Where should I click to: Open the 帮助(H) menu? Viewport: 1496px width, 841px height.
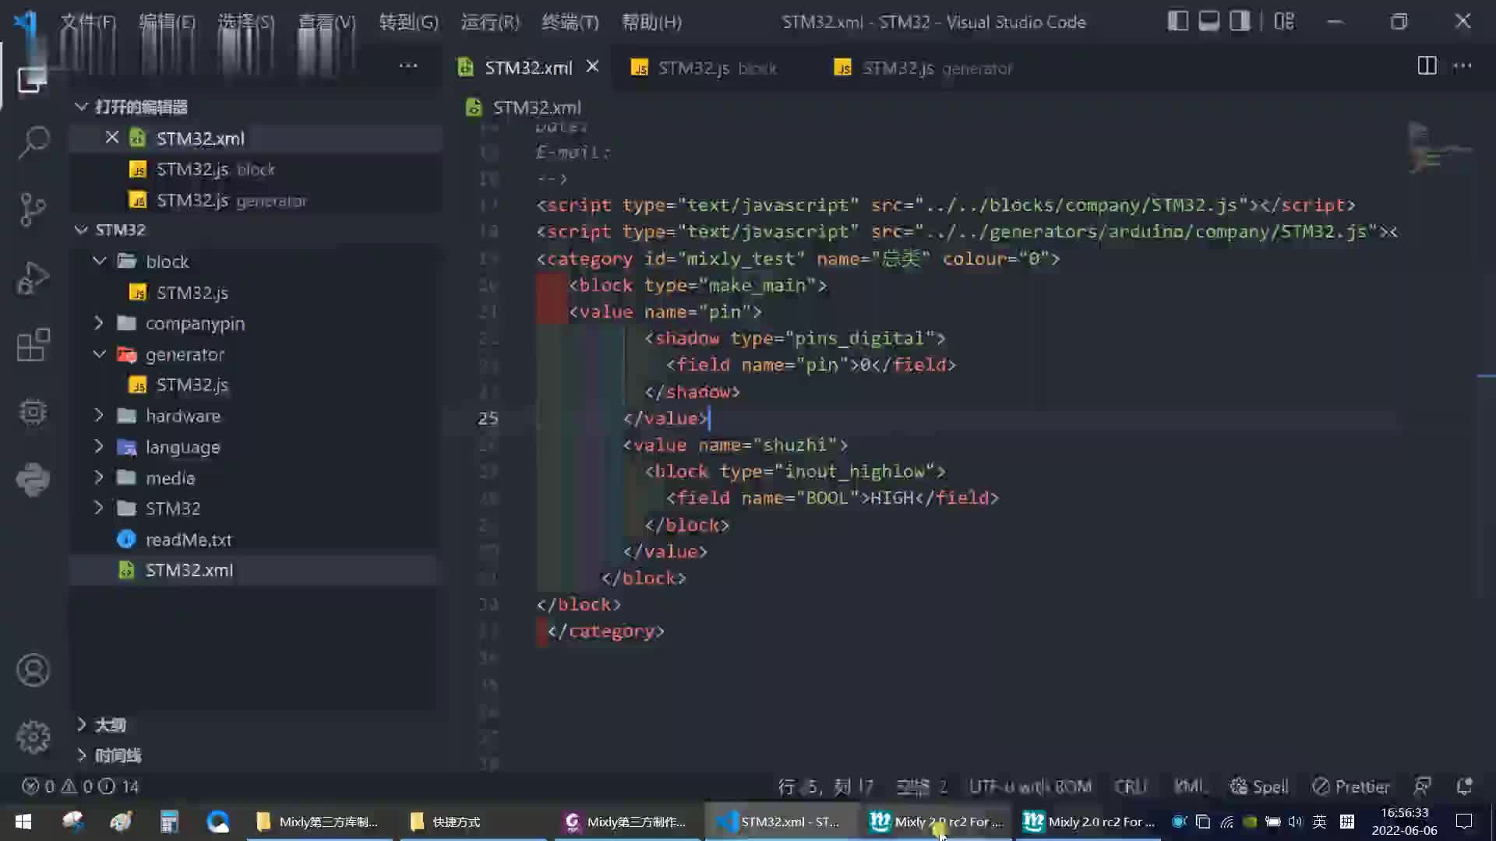[x=651, y=22]
